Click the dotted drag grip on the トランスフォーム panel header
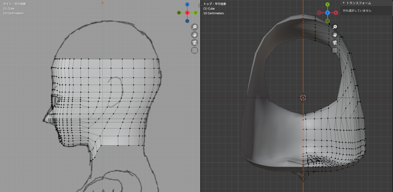393x192 pixels. pos(389,3)
